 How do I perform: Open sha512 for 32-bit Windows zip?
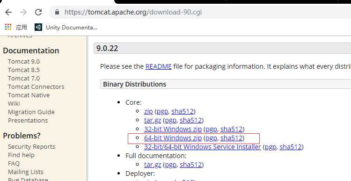232,129
